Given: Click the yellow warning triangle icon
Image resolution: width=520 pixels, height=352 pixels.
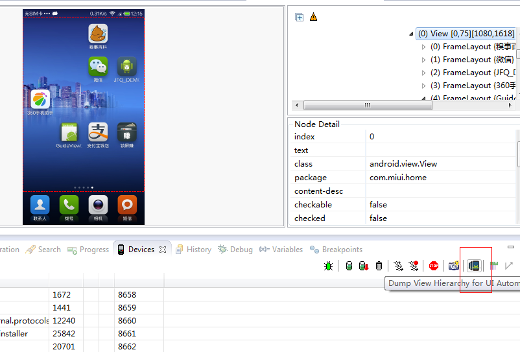Looking at the screenshot, I should (x=313, y=17).
